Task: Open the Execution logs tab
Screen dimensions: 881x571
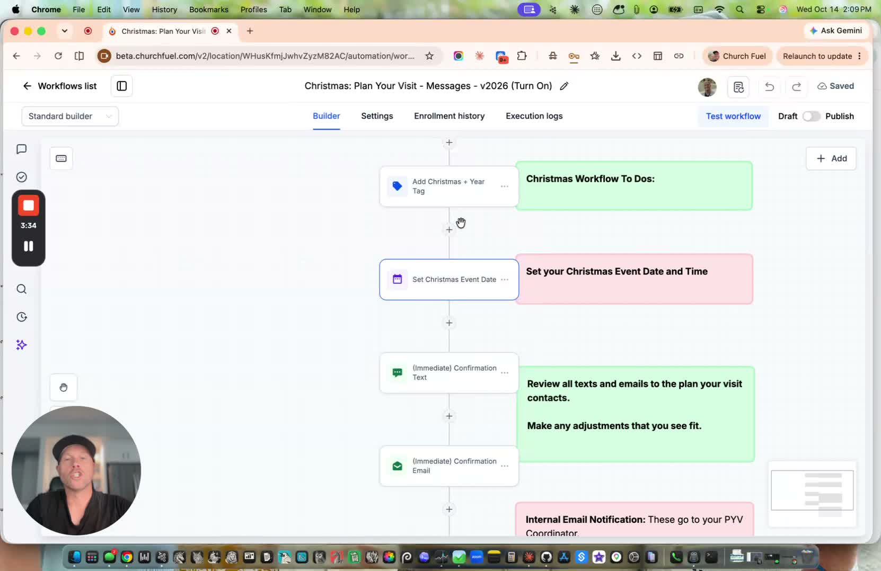Action: click(x=534, y=116)
